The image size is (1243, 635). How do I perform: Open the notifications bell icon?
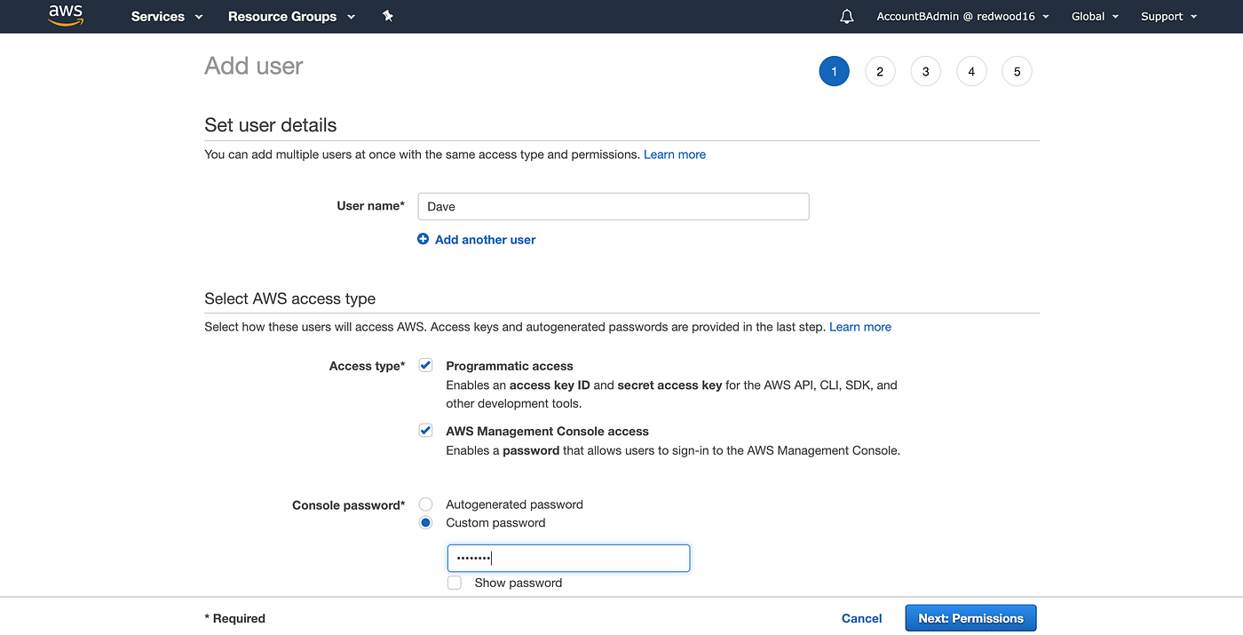click(x=845, y=15)
